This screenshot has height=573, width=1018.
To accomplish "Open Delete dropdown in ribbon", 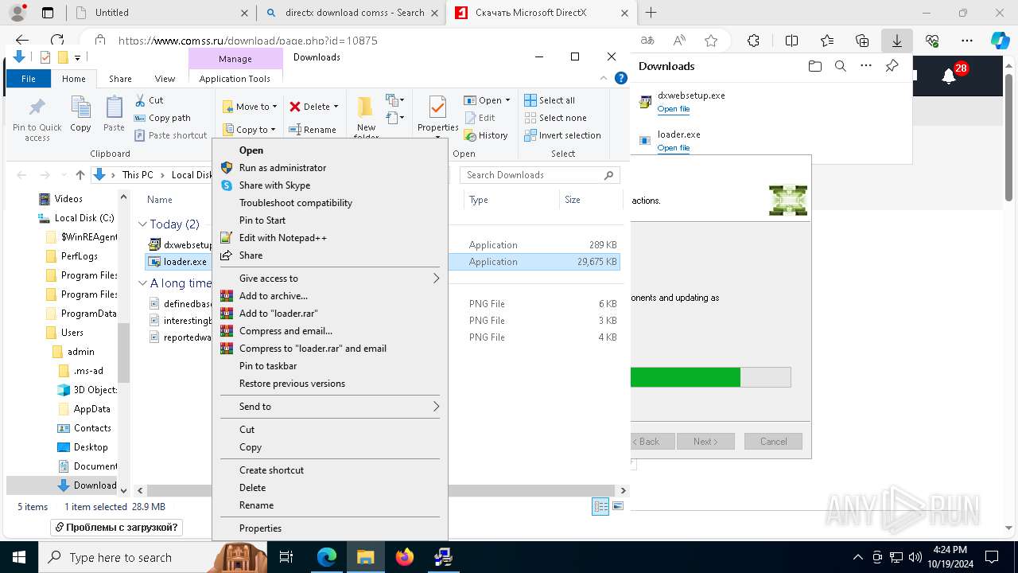I will (314, 107).
